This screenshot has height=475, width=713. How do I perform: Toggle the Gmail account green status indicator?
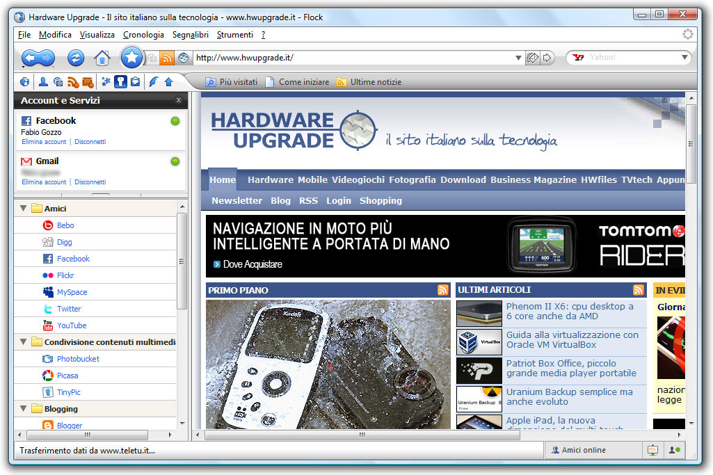[x=175, y=161]
